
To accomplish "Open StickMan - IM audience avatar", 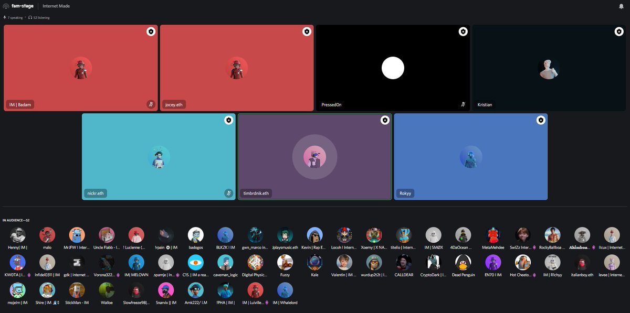I will coord(77,290).
